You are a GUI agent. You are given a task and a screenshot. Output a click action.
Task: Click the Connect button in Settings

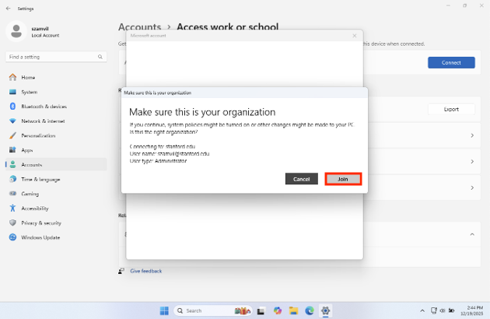[451, 62]
